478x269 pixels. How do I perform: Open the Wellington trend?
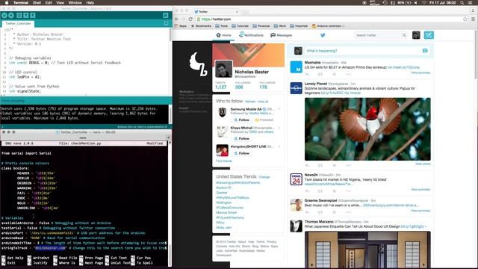pos(224,202)
